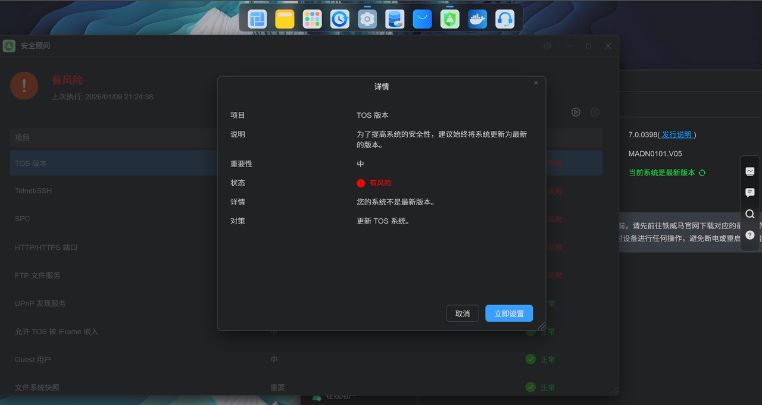Select the TOS 版本 row in the list

click(x=307, y=163)
